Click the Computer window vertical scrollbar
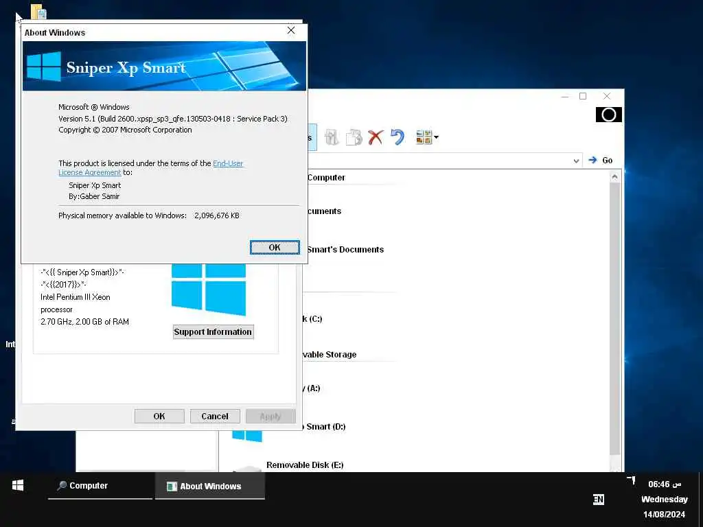The height and width of the screenshot is (527, 703). 614,320
